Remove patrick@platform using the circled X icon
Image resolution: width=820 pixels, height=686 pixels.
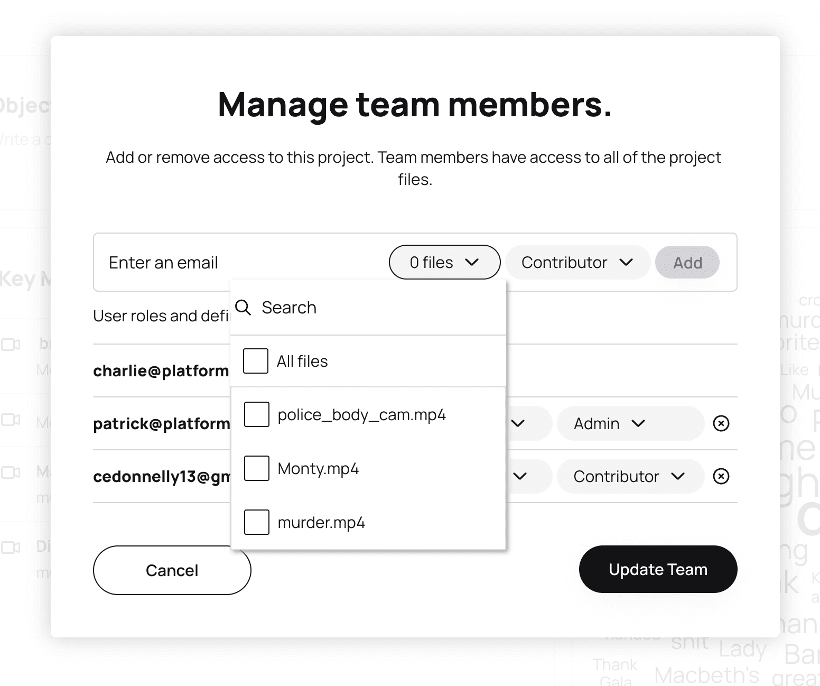point(721,423)
